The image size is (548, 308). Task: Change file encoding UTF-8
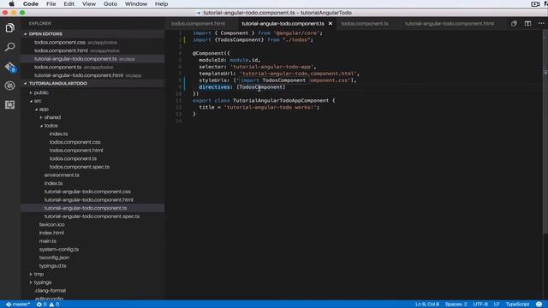pos(480,305)
